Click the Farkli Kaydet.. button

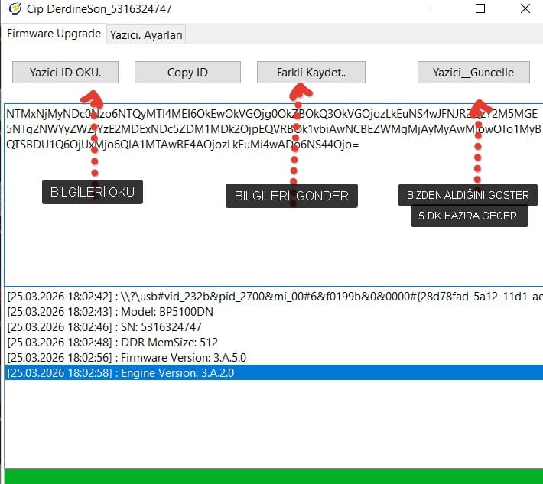click(311, 73)
